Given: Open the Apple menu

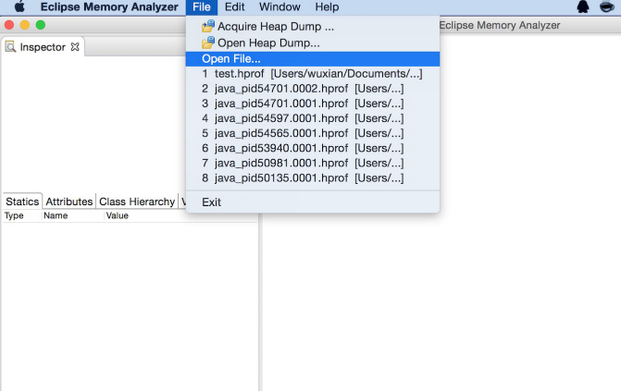Looking at the screenshot, I should 19,6.
